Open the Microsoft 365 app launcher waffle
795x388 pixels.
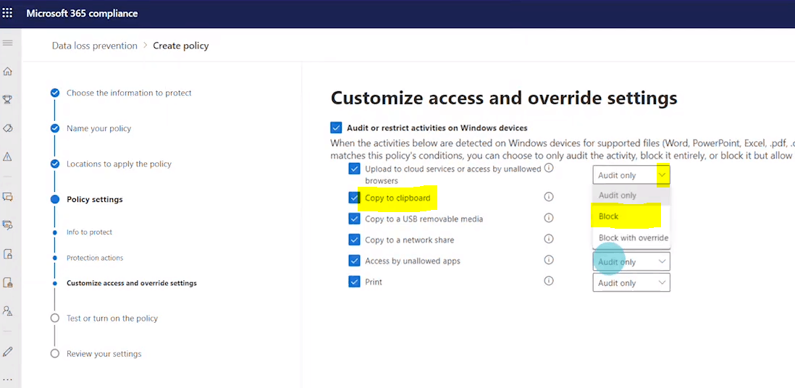[7, 13]
